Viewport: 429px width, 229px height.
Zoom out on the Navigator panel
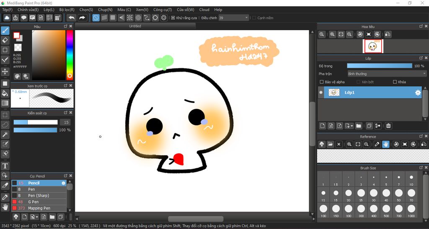tap(349, 34)
